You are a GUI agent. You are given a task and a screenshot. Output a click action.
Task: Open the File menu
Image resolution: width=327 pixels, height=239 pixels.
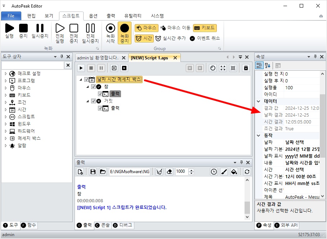[11, 16]
